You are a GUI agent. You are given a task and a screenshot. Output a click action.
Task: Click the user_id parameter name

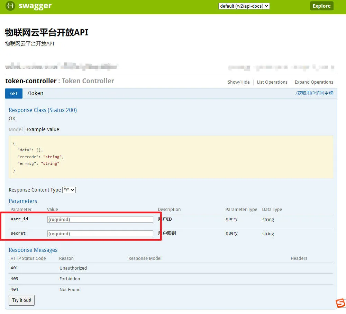[x=19, y=219]
